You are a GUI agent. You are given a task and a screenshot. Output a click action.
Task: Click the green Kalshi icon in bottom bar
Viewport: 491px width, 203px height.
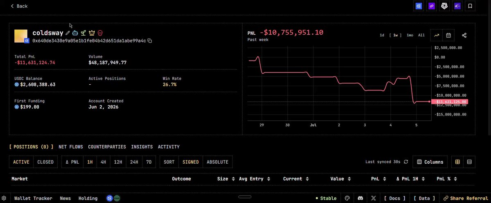[x=117, y=198]
